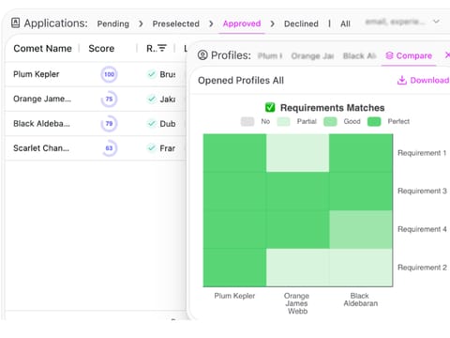Click the Black Aldebaran axis label
The height and width of the screenshot is (338, 450).
tap(361, 300)
